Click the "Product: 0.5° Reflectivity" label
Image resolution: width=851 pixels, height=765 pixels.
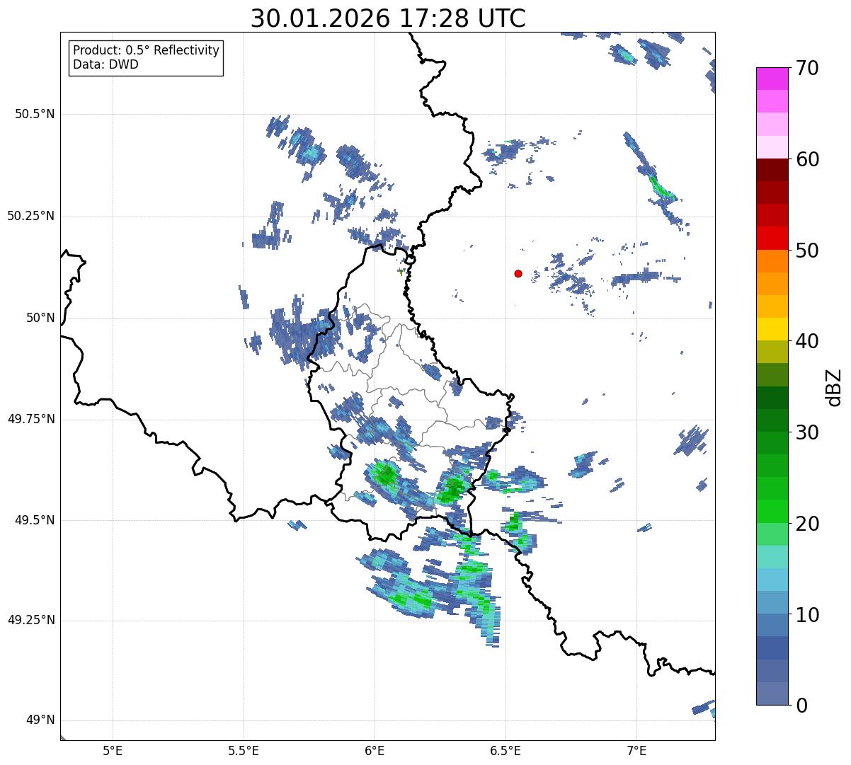pyautogui.click(x=146, y=51)
